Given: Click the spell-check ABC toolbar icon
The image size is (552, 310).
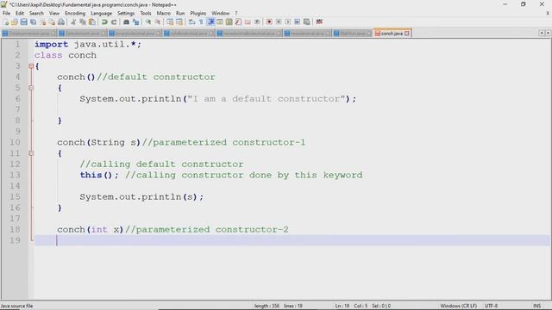Looking at the screenshot, I should point(319,22).
